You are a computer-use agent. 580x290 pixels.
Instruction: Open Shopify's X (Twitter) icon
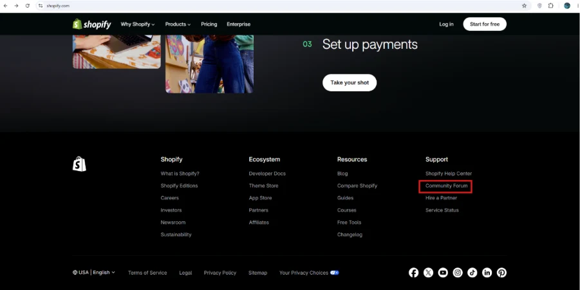pos(428,273)
